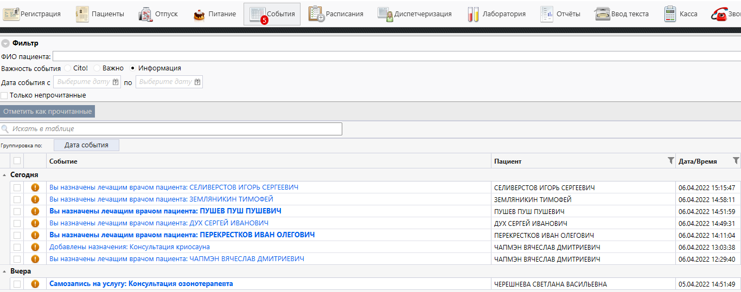
Task: Collapse the Фильтр panel
Action: [5, 43]
